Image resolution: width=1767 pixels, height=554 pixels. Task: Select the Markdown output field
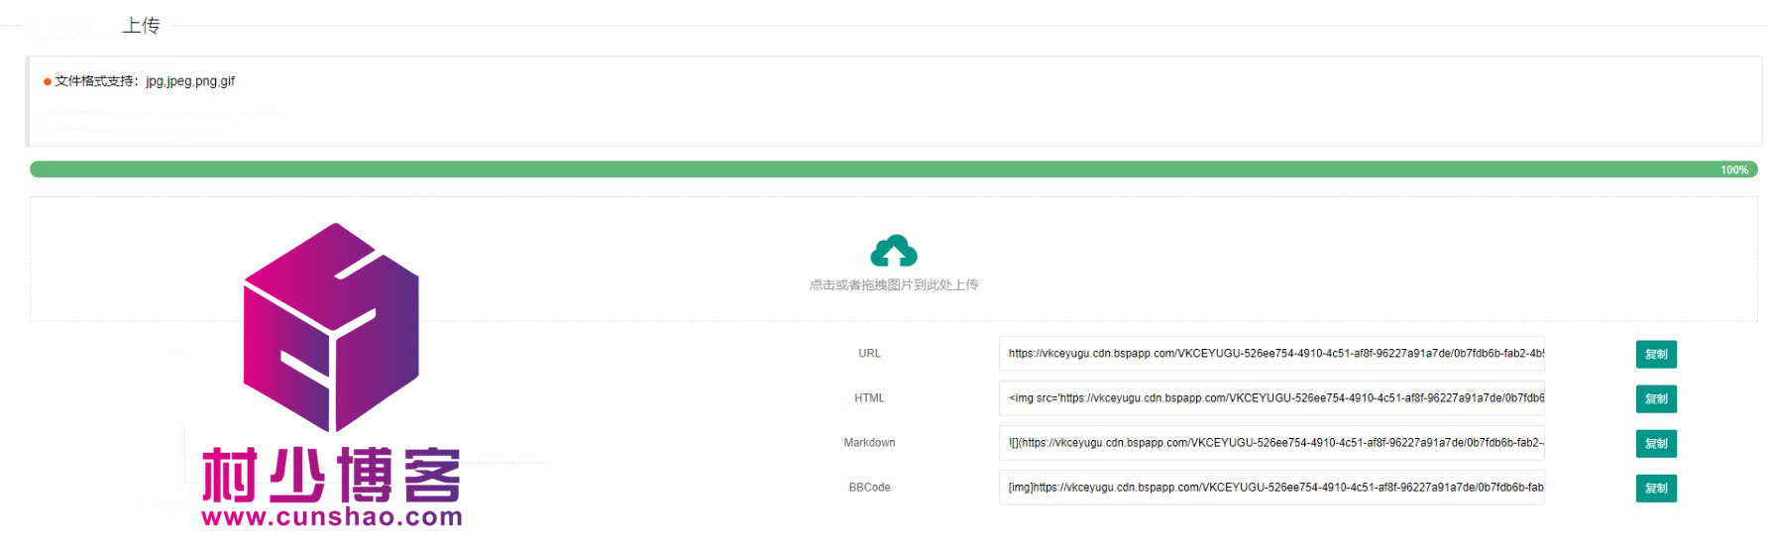tap(1271, 442)
